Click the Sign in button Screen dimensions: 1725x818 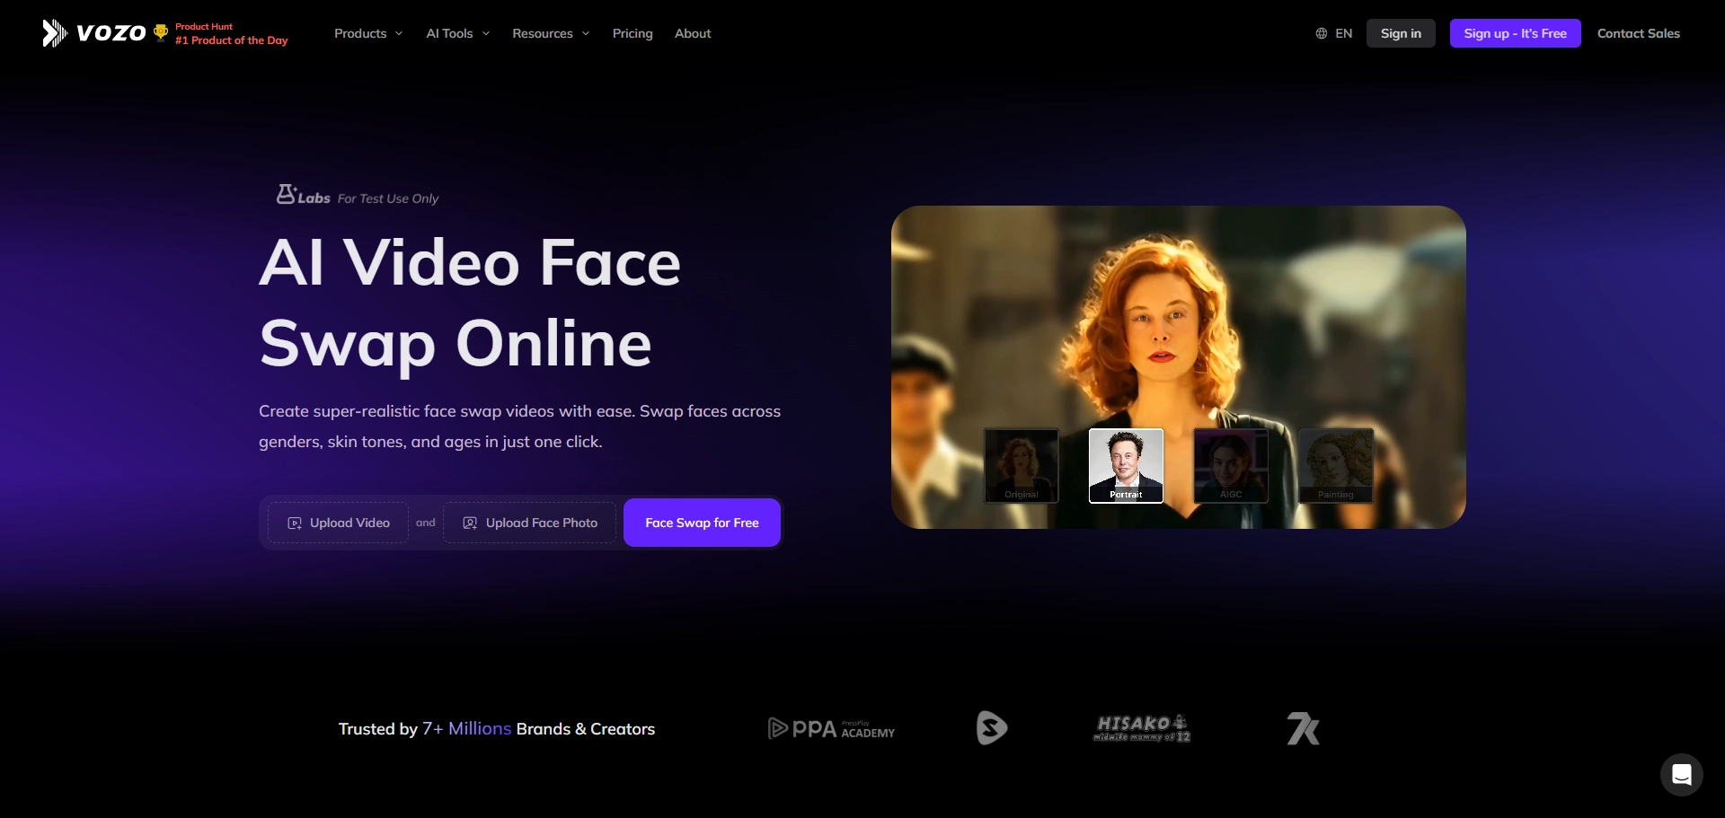click(x=1401, y=33)
